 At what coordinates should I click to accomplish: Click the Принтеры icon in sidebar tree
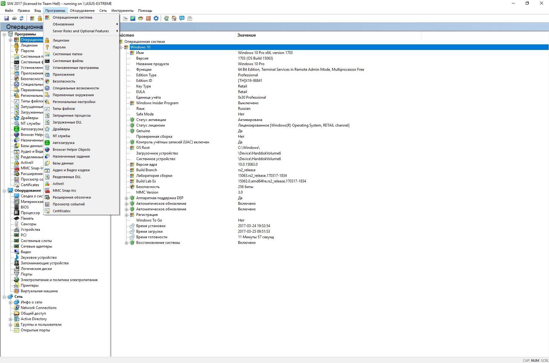point(16,285)
